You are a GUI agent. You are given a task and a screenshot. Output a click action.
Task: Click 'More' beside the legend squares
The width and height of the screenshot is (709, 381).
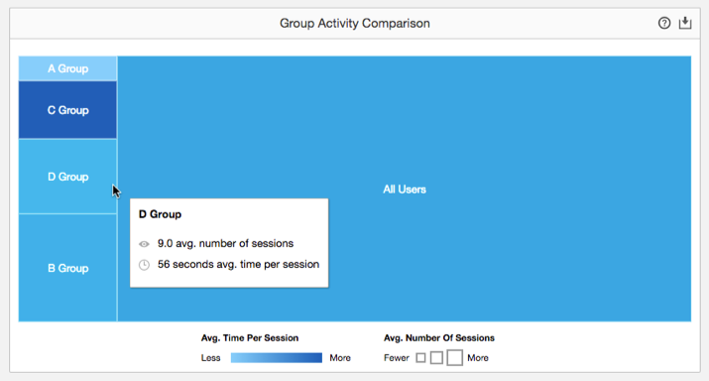point(478,358)
